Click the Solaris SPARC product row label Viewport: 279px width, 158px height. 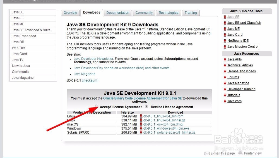coord(78,133)
